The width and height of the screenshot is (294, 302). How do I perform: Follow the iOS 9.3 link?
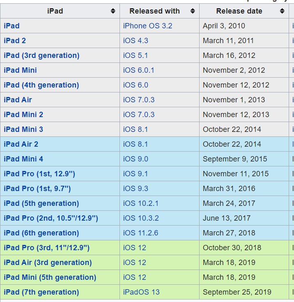(x=136, y=189)
